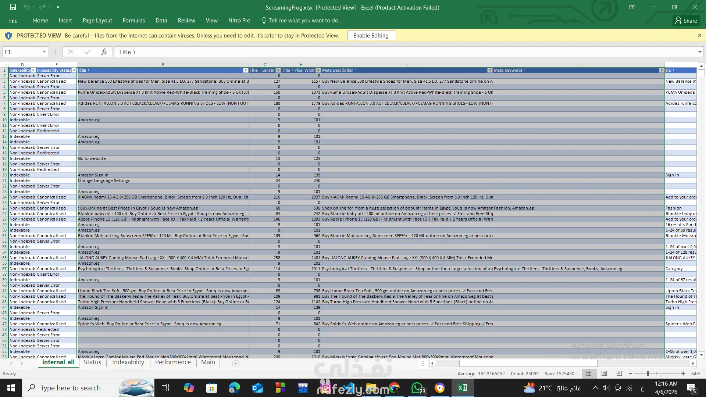Open the Meta Keywords filter dropdown

click(x=662, y=70)
